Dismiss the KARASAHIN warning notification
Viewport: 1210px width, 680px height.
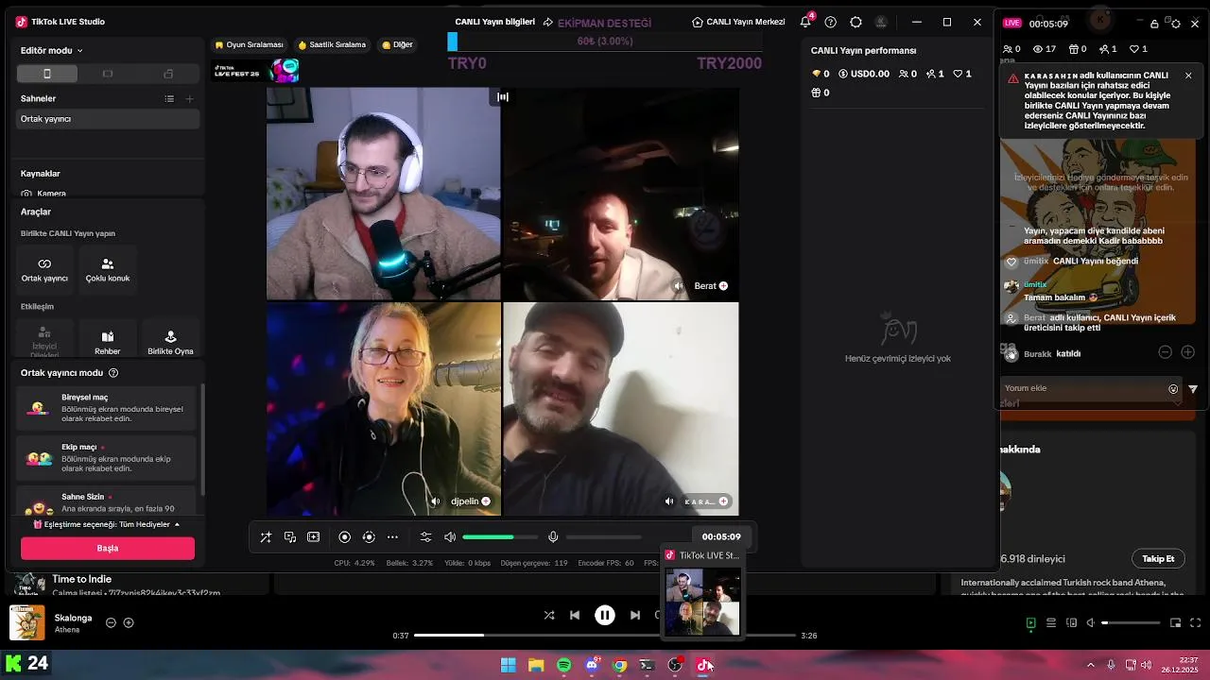tap(1188, 76)
